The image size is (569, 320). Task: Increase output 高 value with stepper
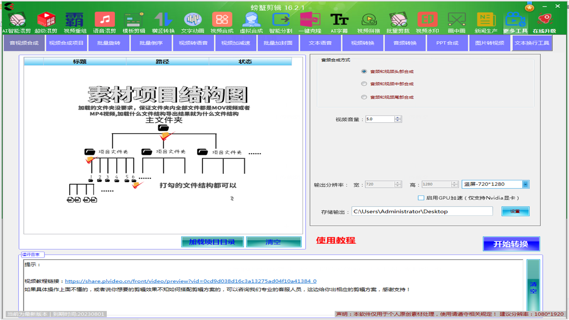click(x=454, y=182)
